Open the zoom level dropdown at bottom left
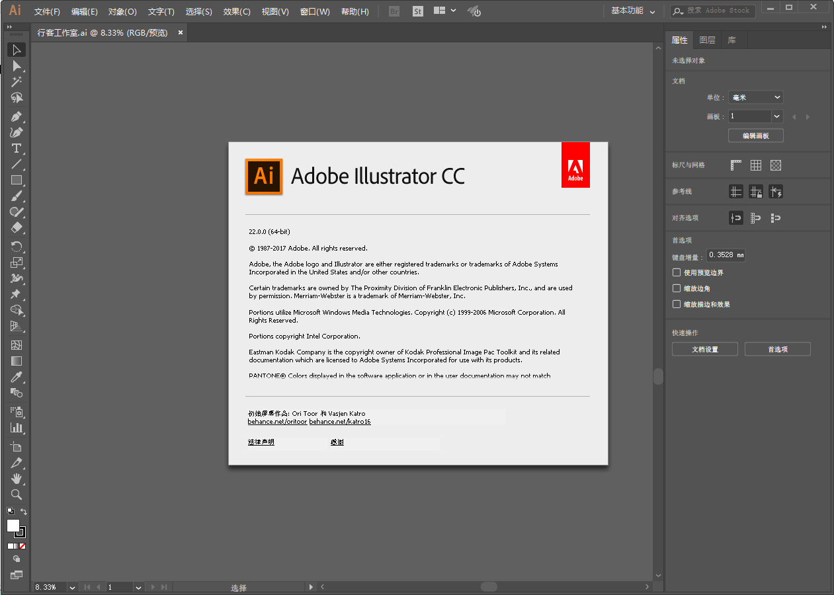Image resolution: width=834 pixels, height=595 pixels. pyautogui.click(x=71, y=586)
